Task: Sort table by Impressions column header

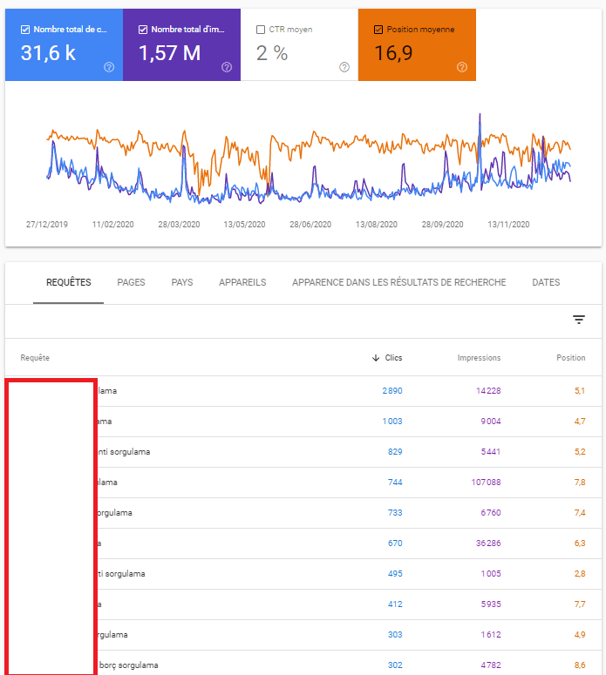Action: pos(479,358)
